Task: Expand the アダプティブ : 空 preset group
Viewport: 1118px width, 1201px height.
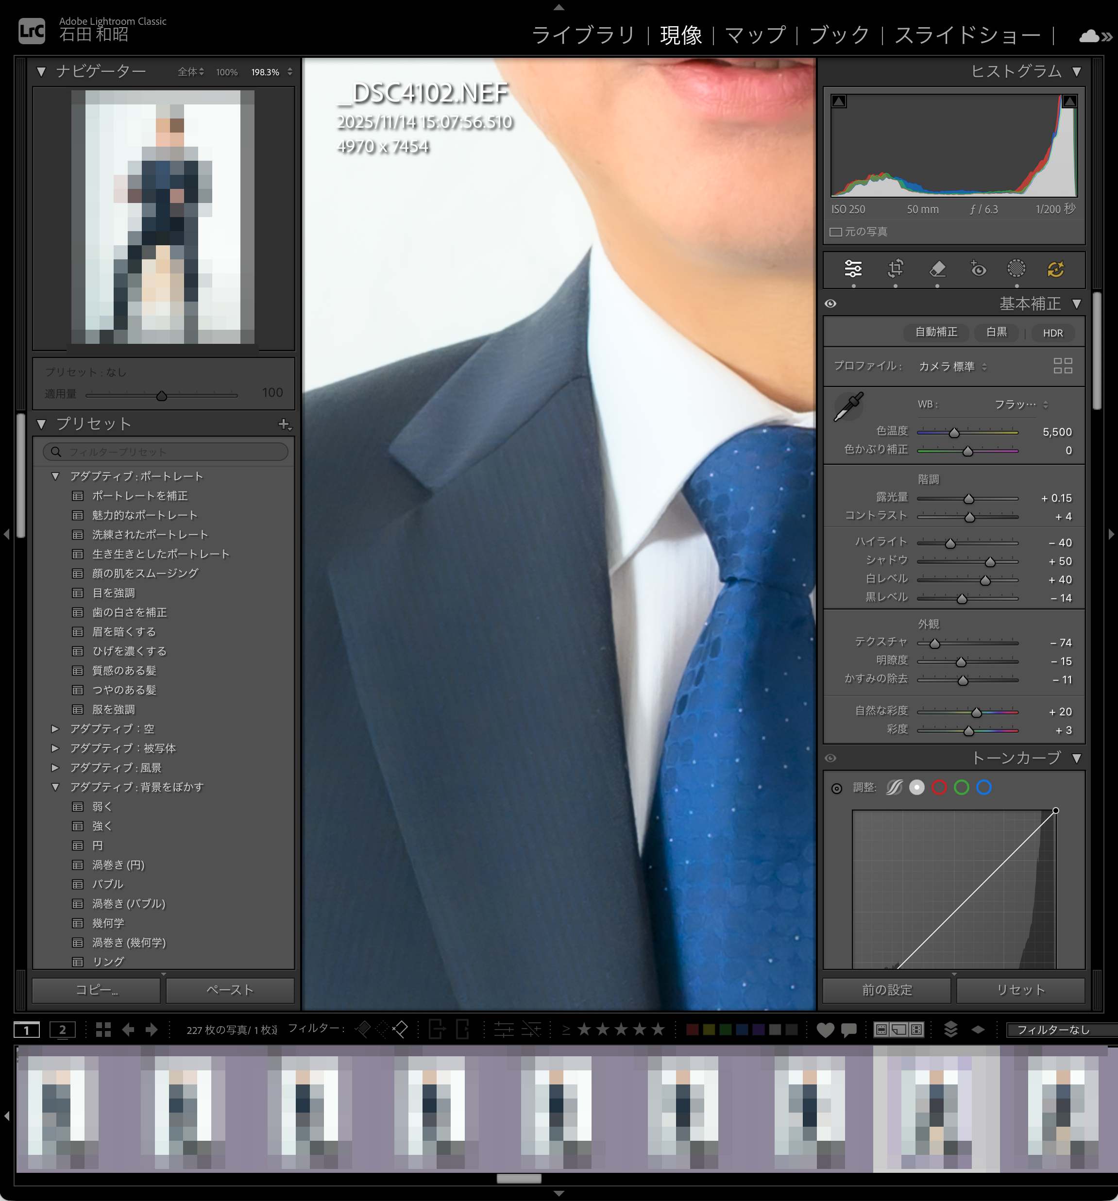Action: click(x=55, y=728)
